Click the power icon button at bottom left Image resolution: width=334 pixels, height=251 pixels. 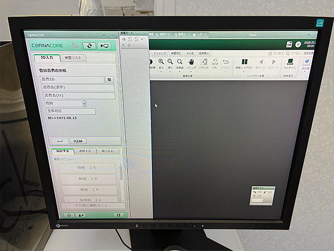(69, 215)
